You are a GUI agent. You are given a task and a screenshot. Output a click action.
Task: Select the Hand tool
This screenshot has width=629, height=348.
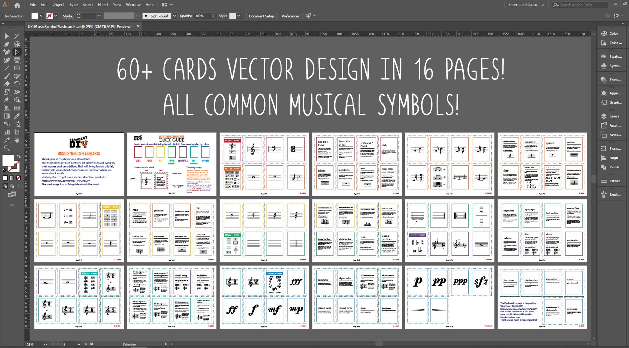click(17, 140)
